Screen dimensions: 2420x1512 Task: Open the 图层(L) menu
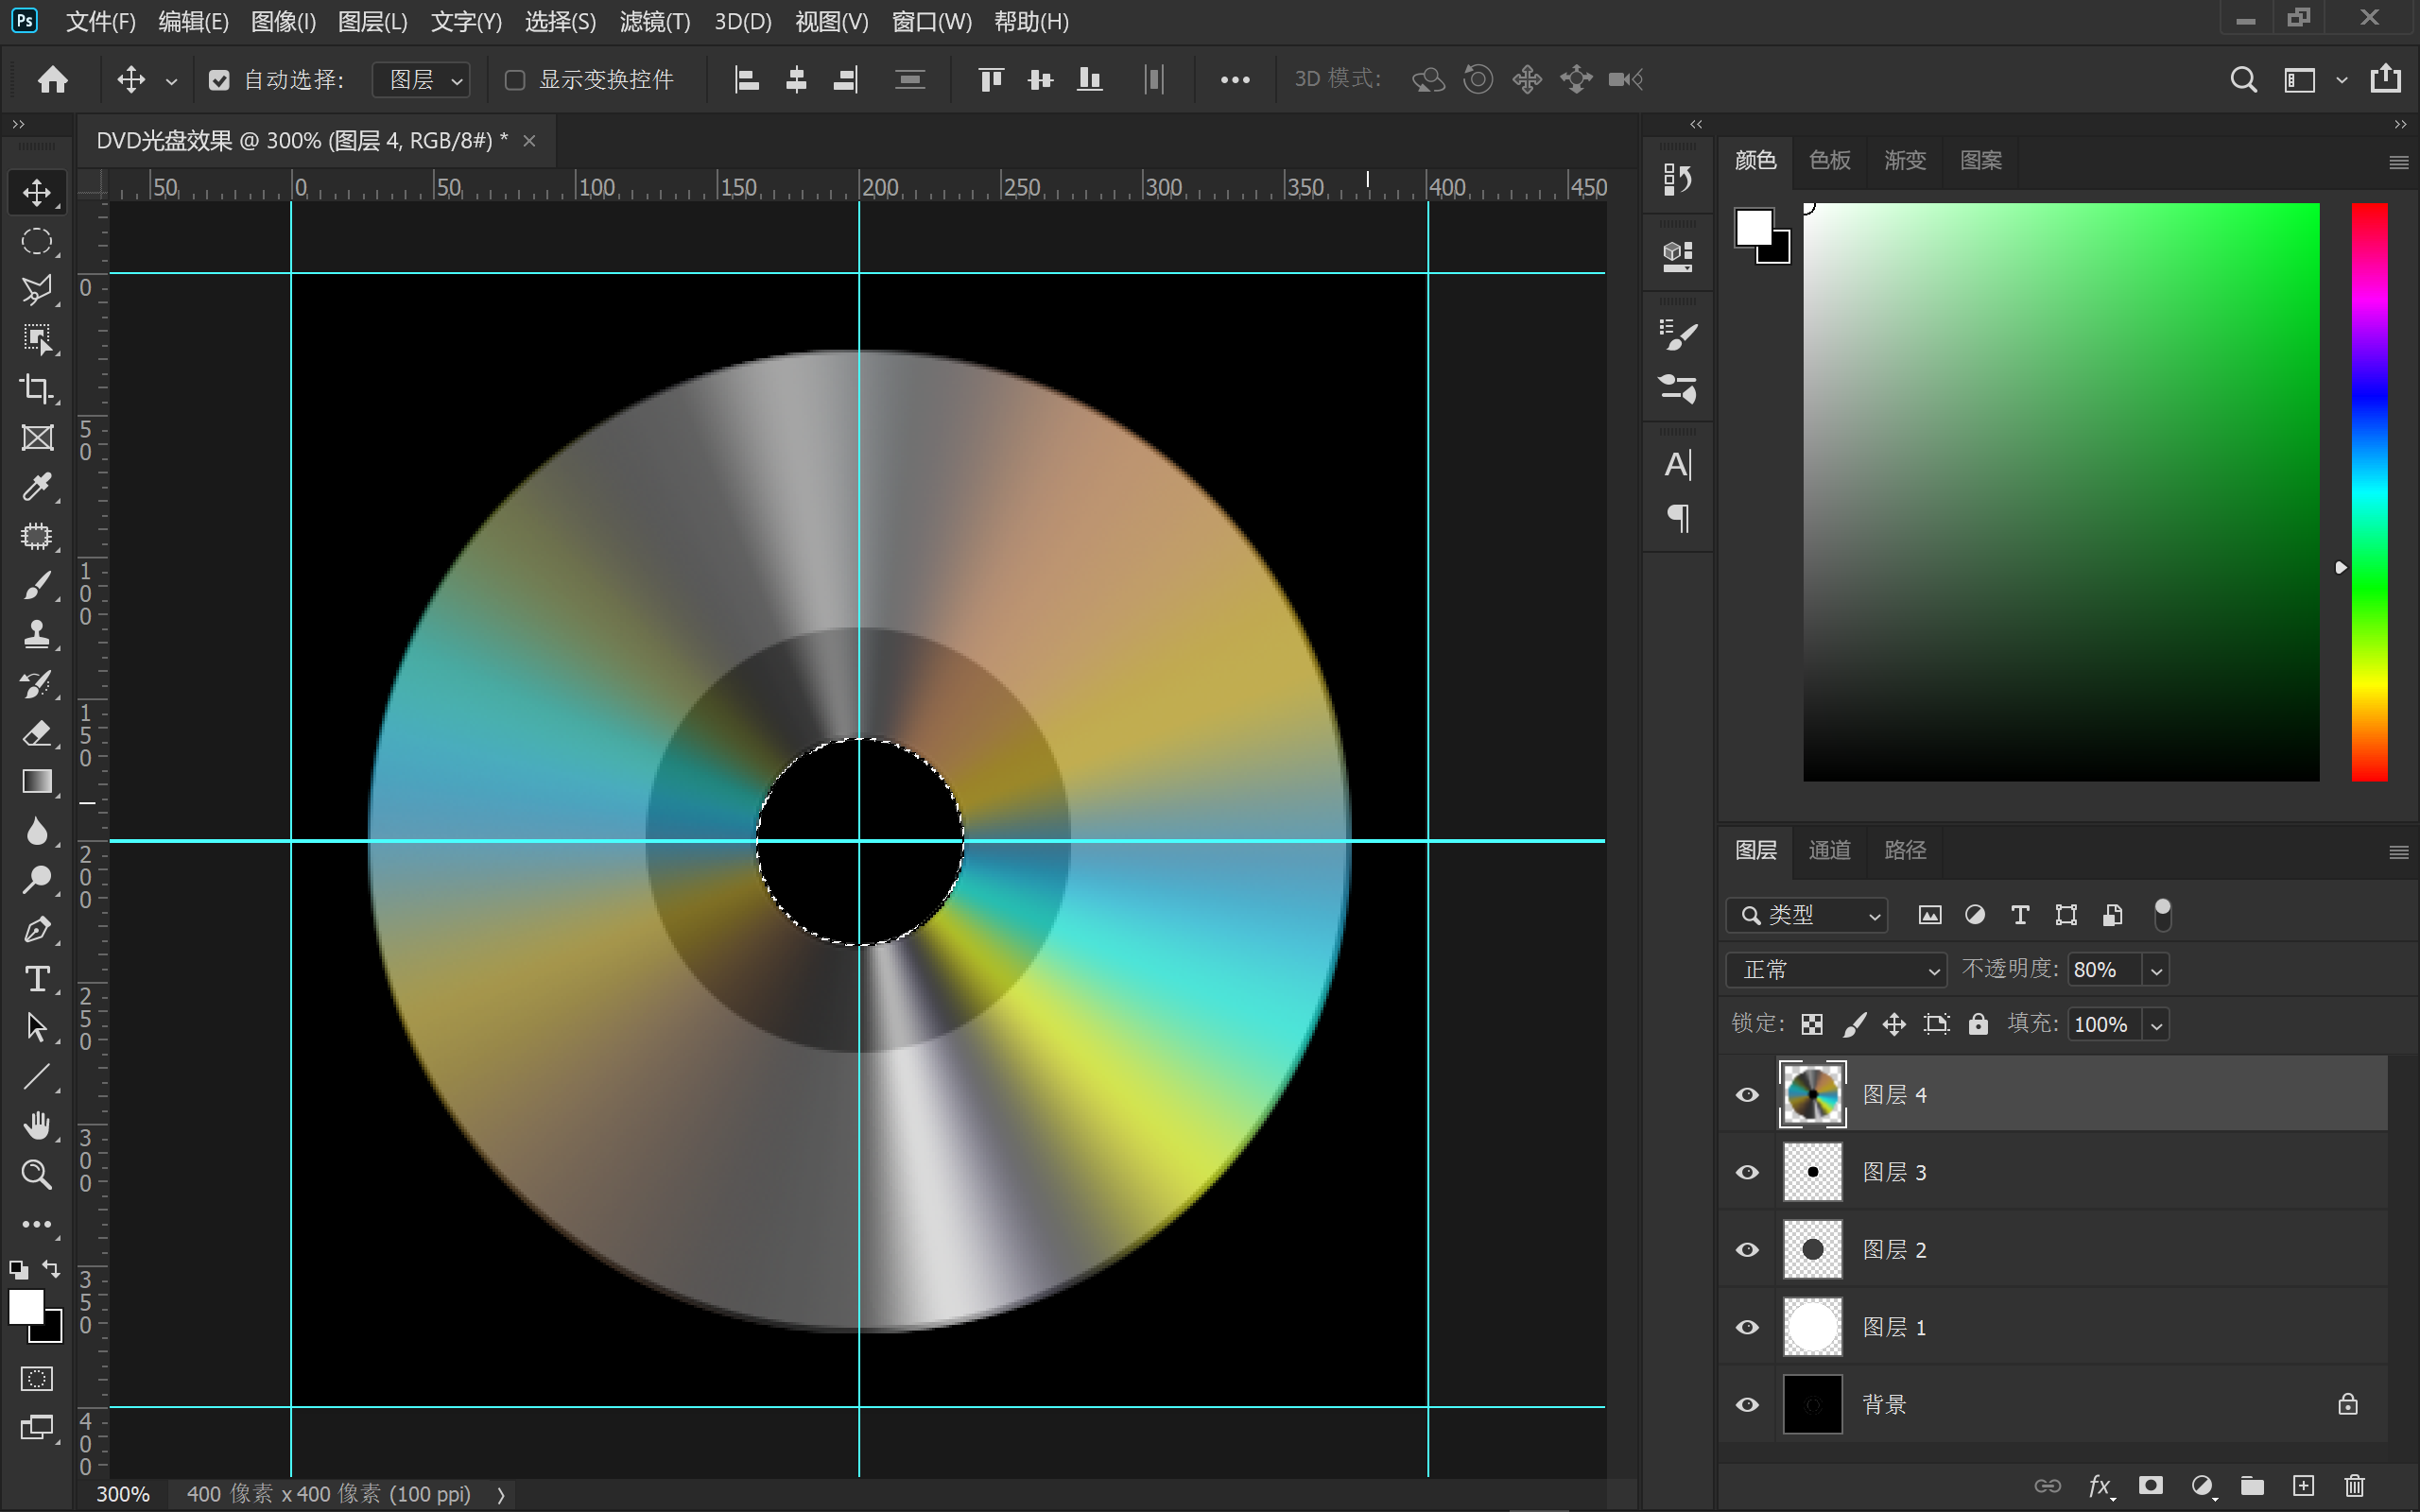[x=372, y=22]
